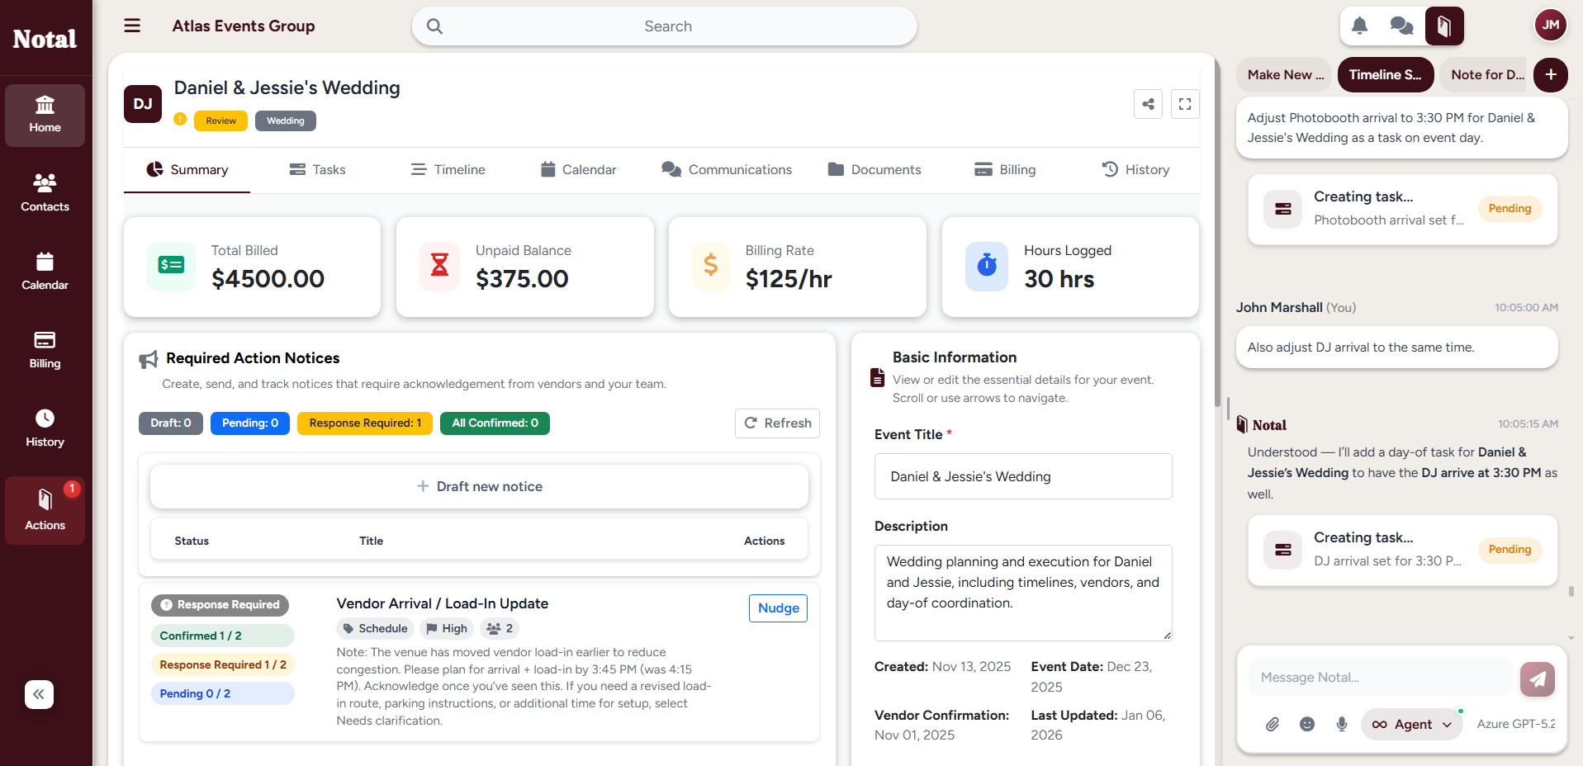
Task: Open the chat messages icon
Action: pos(1401,26)
